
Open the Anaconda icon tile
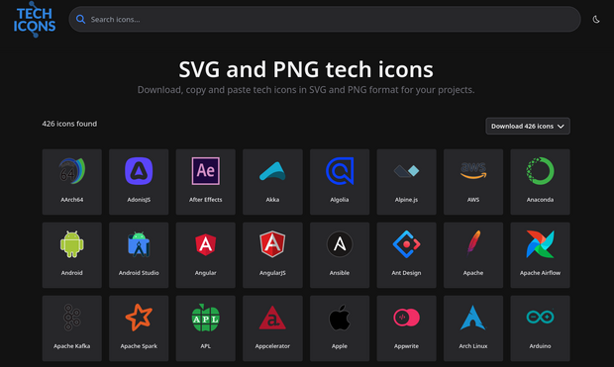(540, 182)
